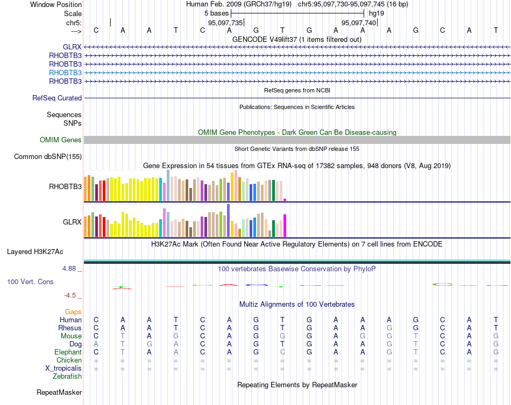Click the X_tropicalis species label
The height and width of the screenshot is (405, 511).
[x=63, y=368]
